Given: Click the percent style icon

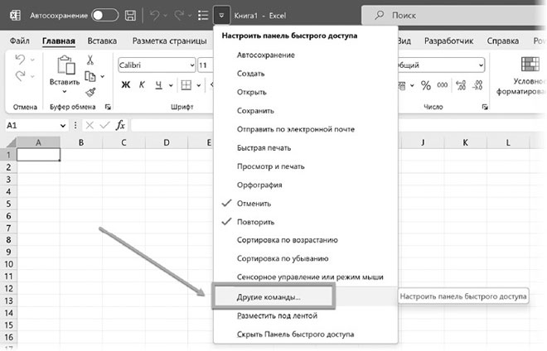Looking at the screenshot, I should coord(426,84).
